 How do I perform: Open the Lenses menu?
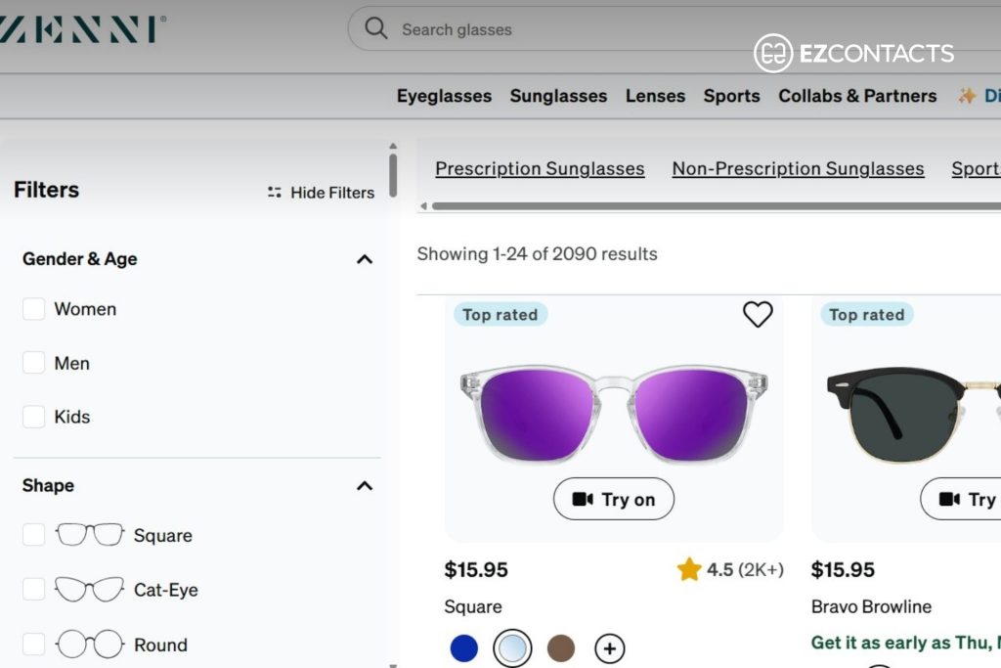click(655, 96)
